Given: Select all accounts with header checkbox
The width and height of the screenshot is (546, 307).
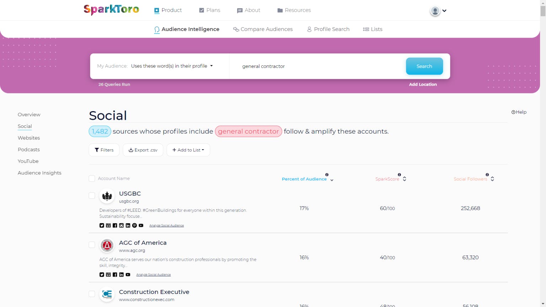Looking at the screenshot, I should tap(92, 178).
